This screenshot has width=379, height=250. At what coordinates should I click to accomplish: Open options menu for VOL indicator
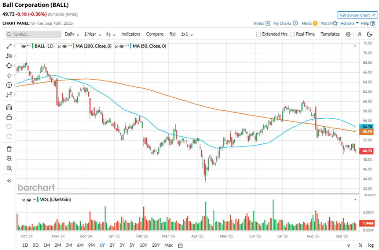point(34,199)
